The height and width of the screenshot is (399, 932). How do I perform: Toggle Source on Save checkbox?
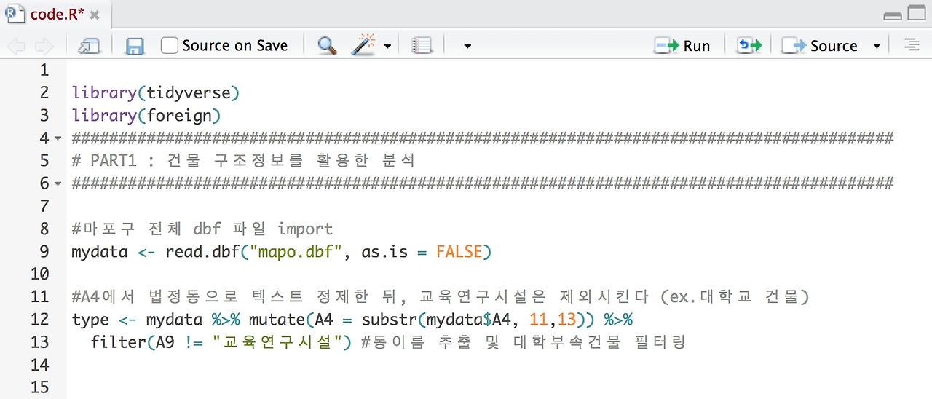pos(169,46)
